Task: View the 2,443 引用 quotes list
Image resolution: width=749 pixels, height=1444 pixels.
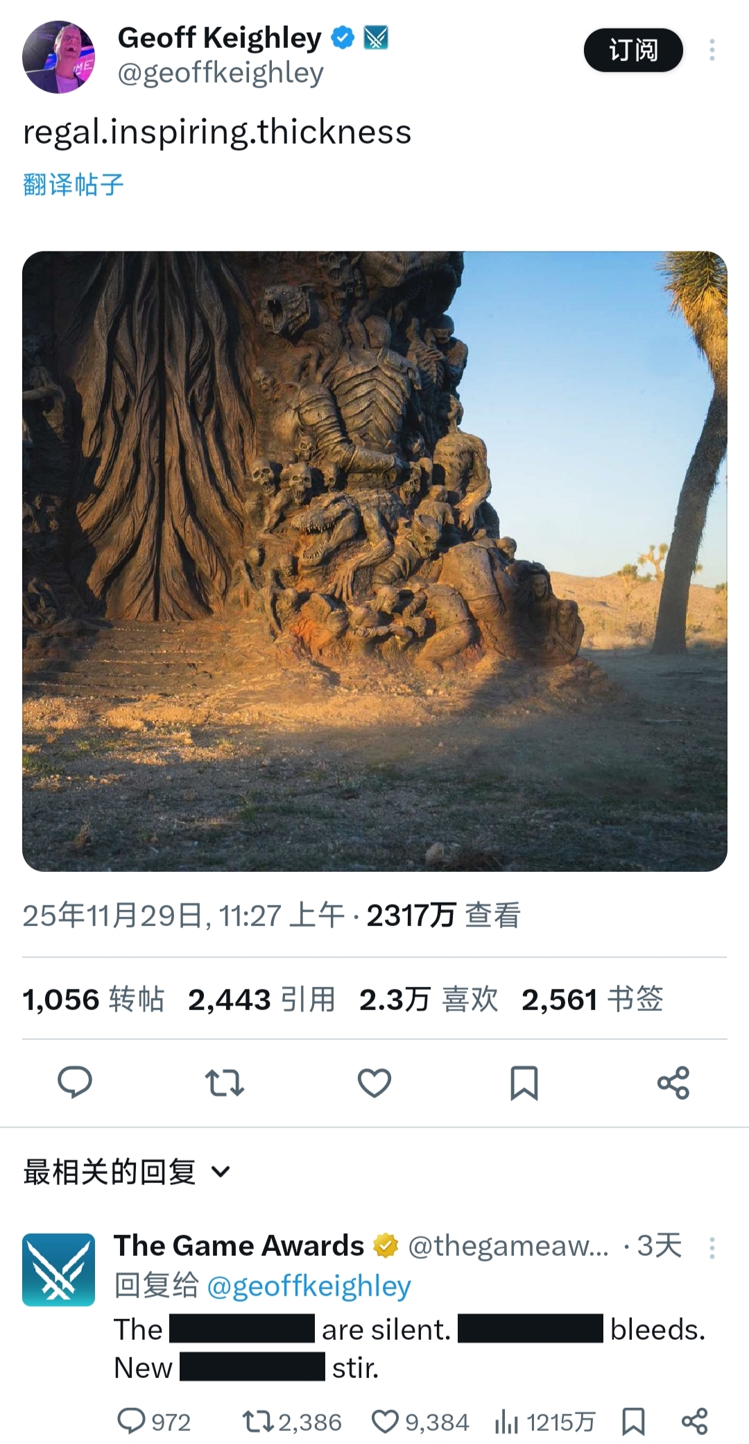Action: (262, 1000)
